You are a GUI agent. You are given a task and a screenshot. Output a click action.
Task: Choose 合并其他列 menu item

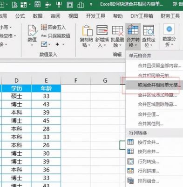point(155,124)
